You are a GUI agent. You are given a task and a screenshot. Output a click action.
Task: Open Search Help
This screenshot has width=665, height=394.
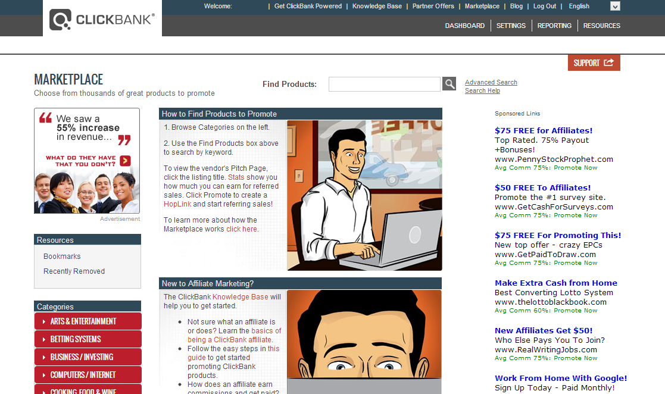pos(482,90)
